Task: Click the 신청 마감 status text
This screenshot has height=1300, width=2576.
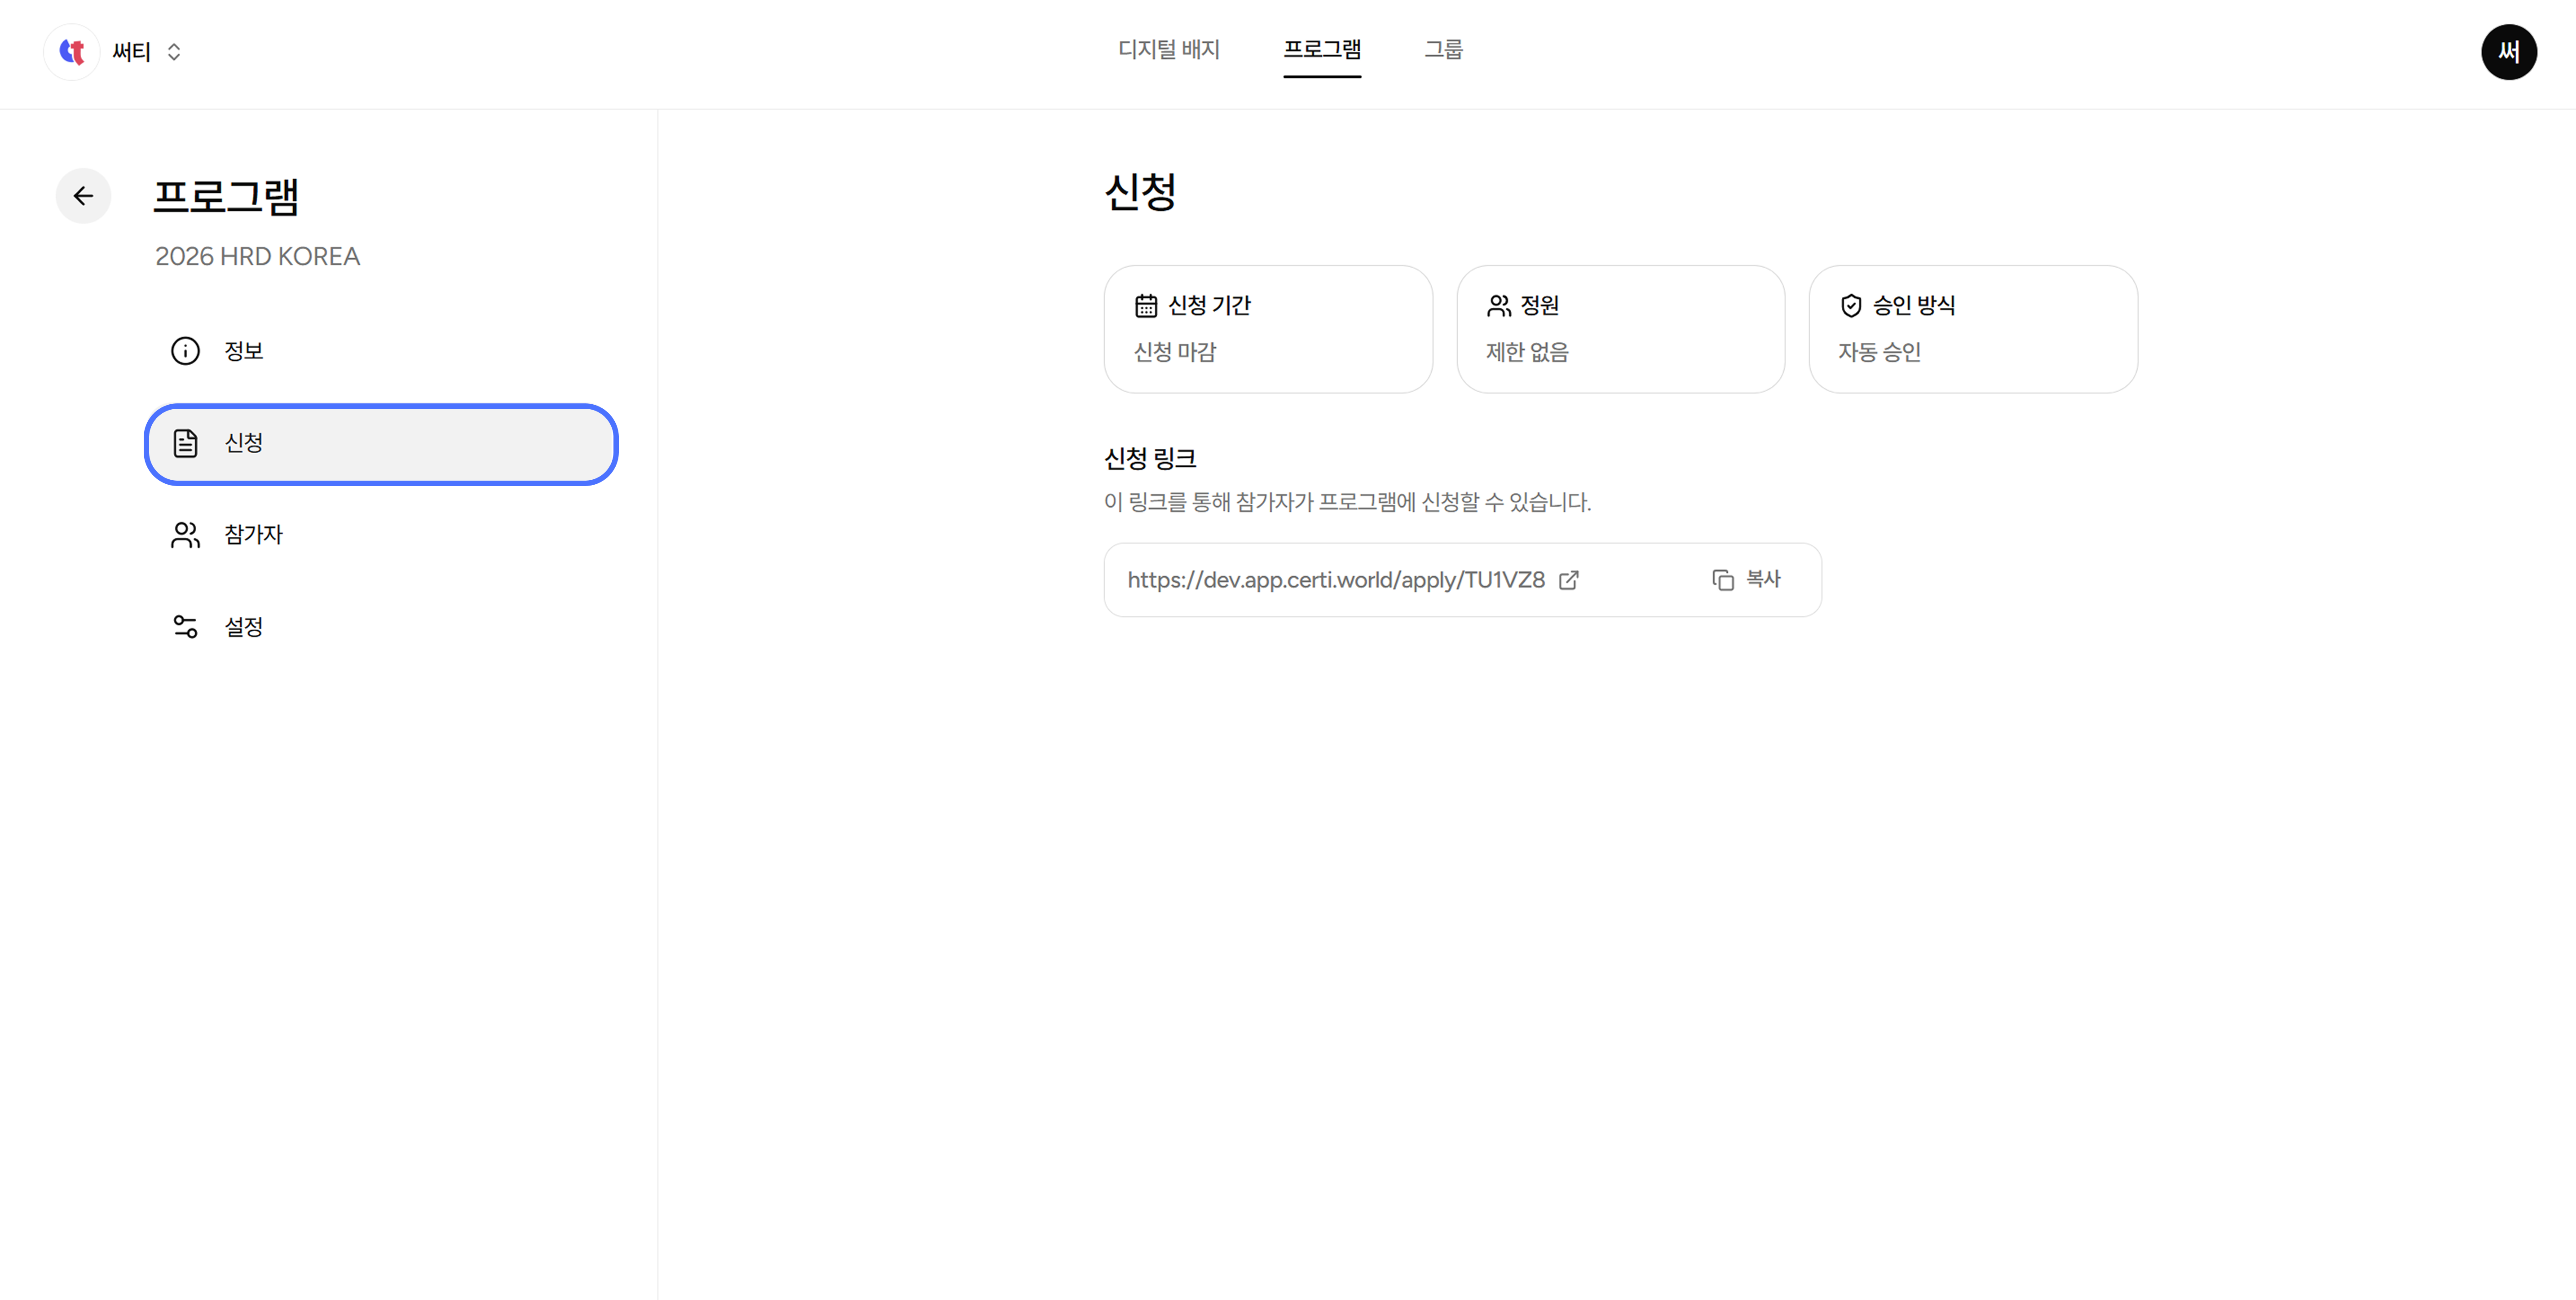Action: click(1175, 352)
